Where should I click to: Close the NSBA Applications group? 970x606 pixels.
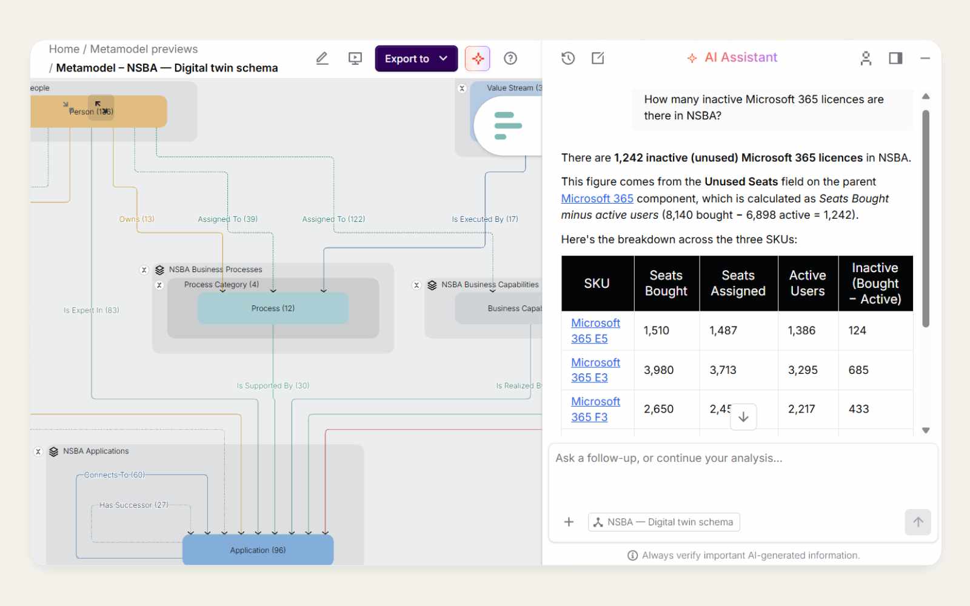pos(38,452)
